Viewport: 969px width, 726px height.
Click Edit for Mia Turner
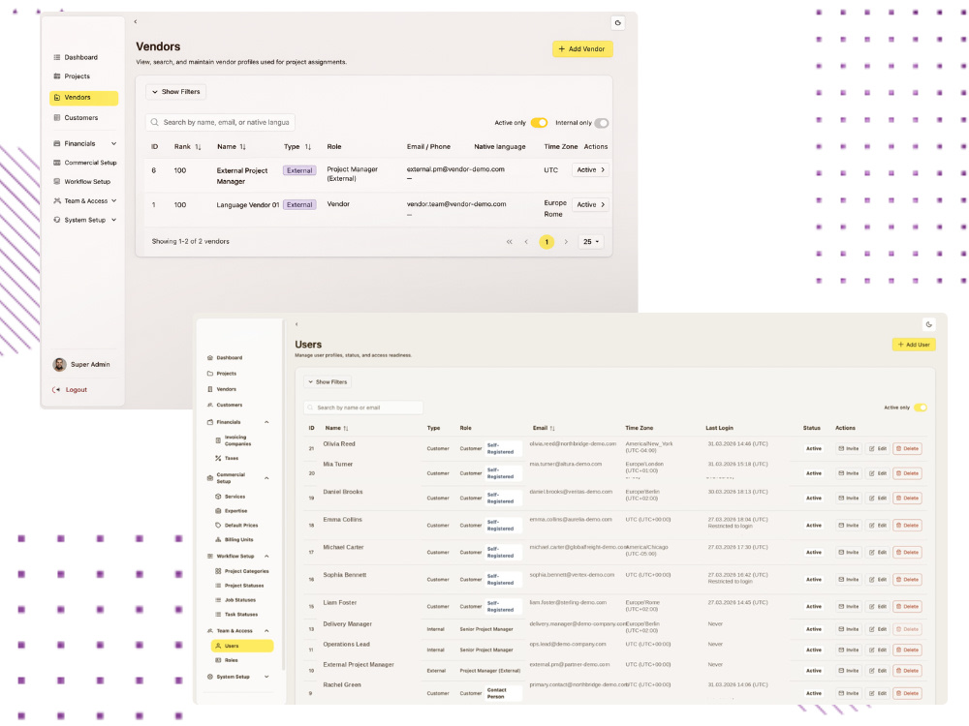878,473
